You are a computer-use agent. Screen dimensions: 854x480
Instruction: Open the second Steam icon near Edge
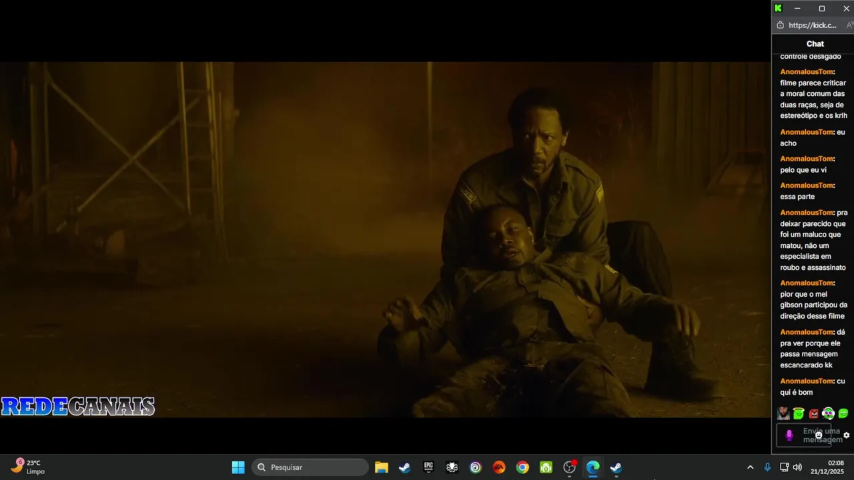pos(616,467)
